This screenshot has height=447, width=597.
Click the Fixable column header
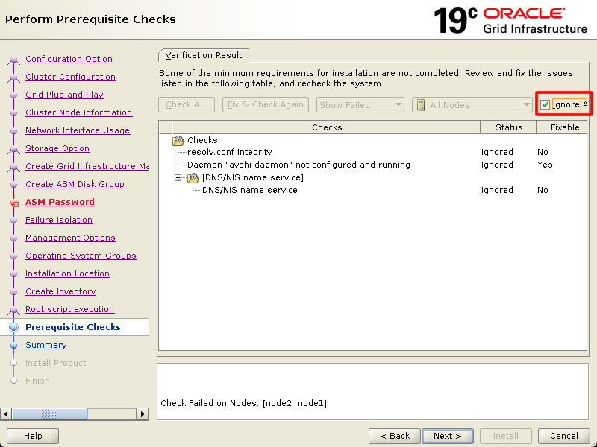pos(563,127)
